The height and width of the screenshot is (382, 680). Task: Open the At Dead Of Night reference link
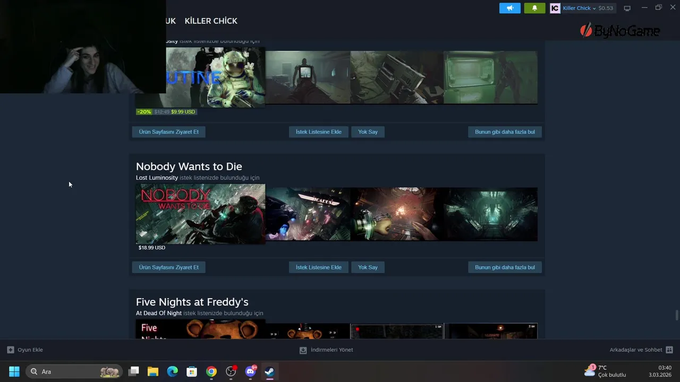coord(158,314)
